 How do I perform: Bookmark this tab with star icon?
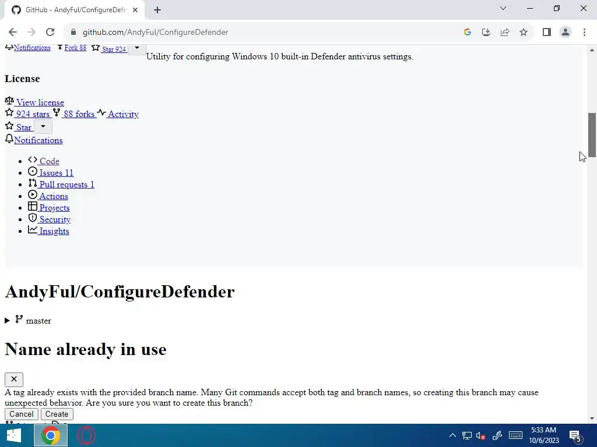[524, 33]
